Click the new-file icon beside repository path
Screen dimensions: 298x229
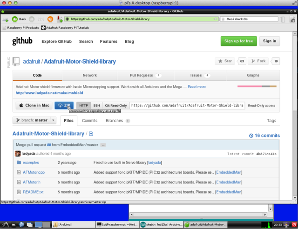tap(91, 134)
